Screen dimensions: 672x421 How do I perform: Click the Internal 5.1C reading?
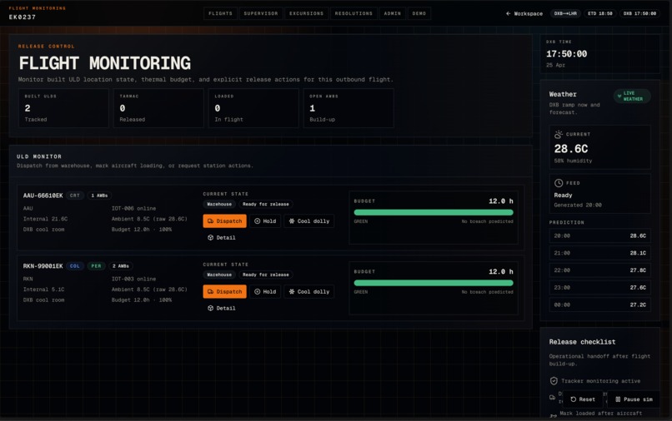[43, 290]
